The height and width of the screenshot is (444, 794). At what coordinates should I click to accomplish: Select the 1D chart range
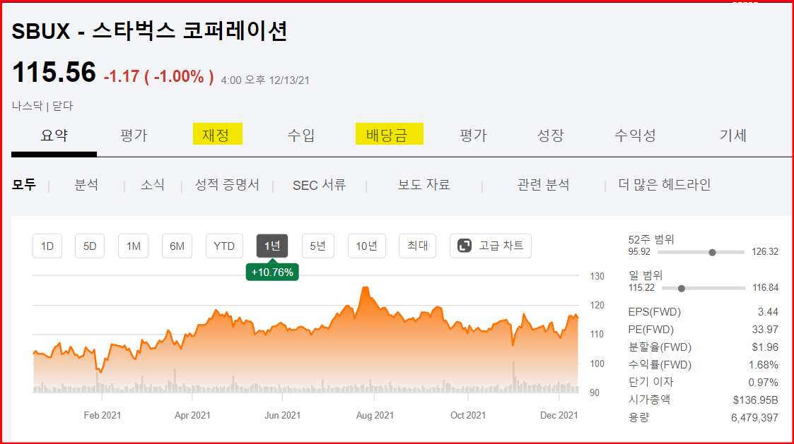pos(47,246)
